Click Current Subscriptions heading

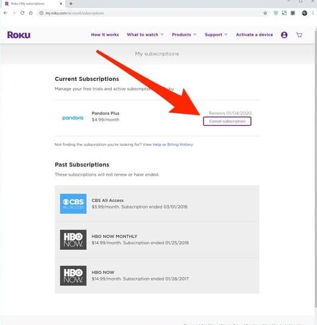(87, 79)
